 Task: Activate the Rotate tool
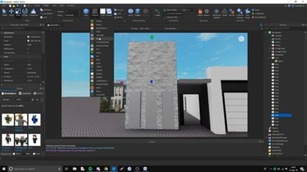(25, 12)
